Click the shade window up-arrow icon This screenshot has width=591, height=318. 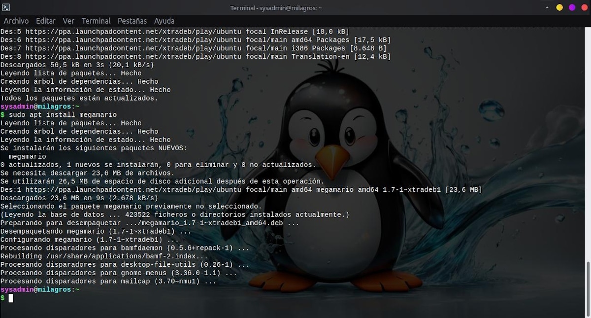pos(547,7)
